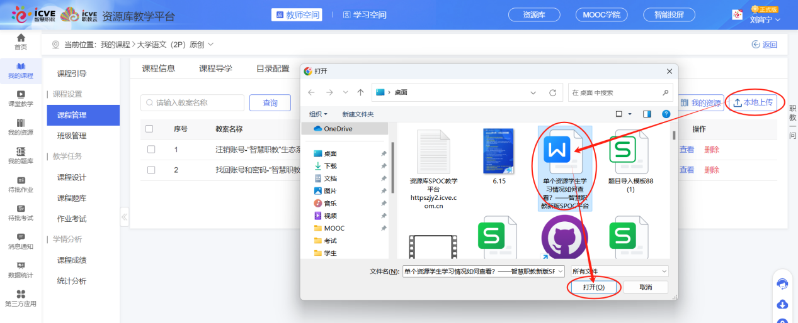The width and height of the screenshot is (798, 323).
Task: Switch to the 教师空间 tab
Action: tap(297, 15)
